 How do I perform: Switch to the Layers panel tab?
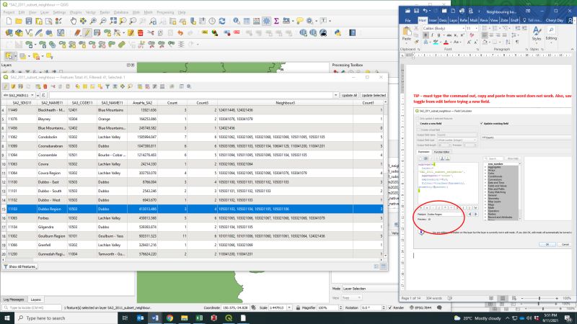(x=35, y=300)
